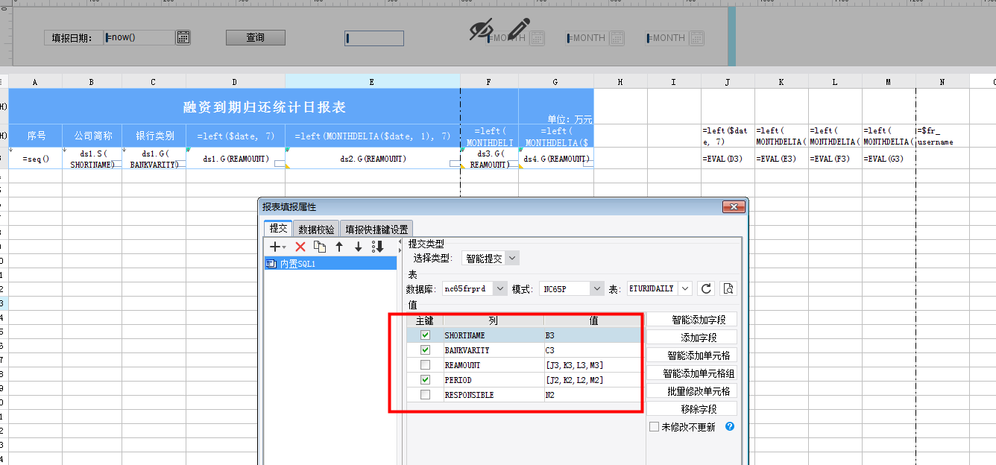Uncheck primary key for BANKVARITY row

(425, 350)
